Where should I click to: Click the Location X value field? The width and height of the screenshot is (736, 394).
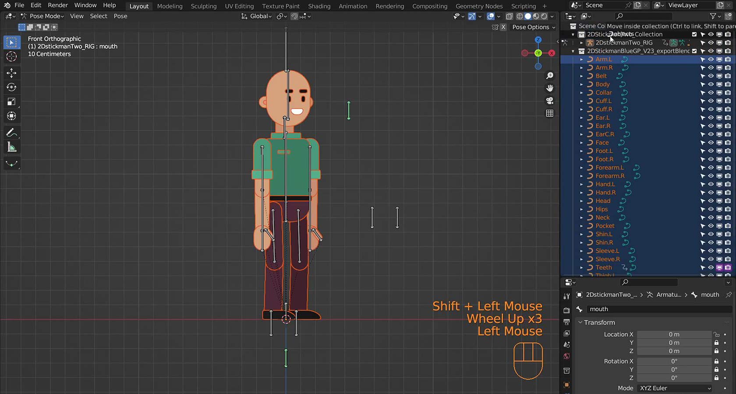click(x=674, y=334)
